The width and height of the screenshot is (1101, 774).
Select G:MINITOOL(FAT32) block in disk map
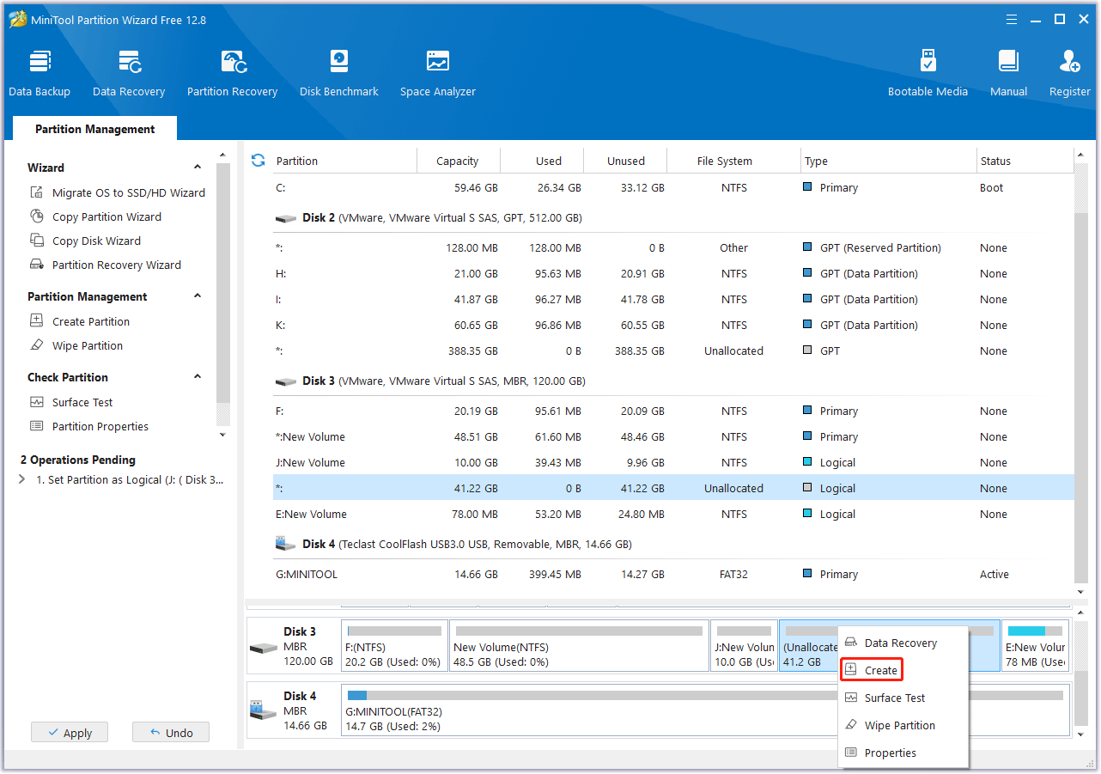705,710
